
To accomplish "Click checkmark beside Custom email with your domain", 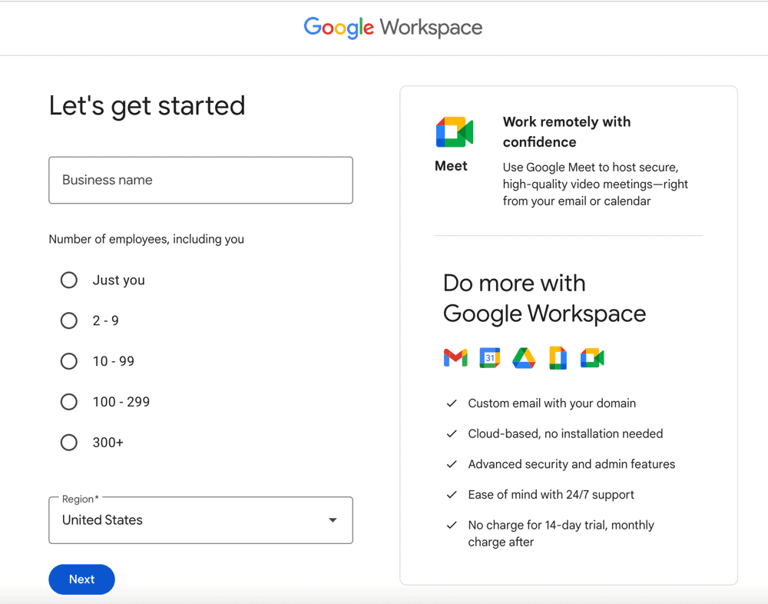I will [x=452, y=403].
